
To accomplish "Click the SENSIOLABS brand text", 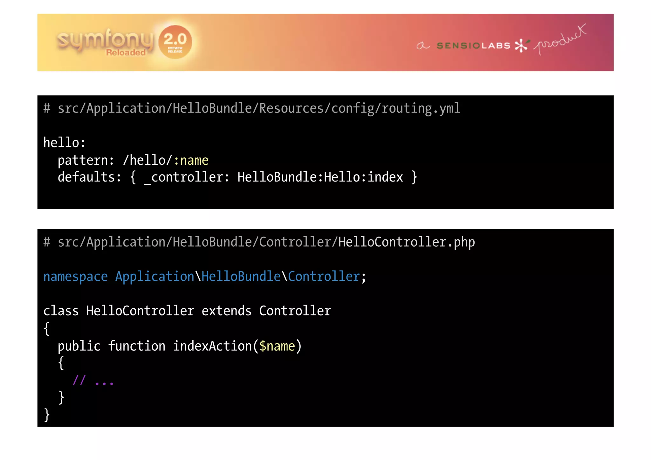I will click(x=473, y=46).
